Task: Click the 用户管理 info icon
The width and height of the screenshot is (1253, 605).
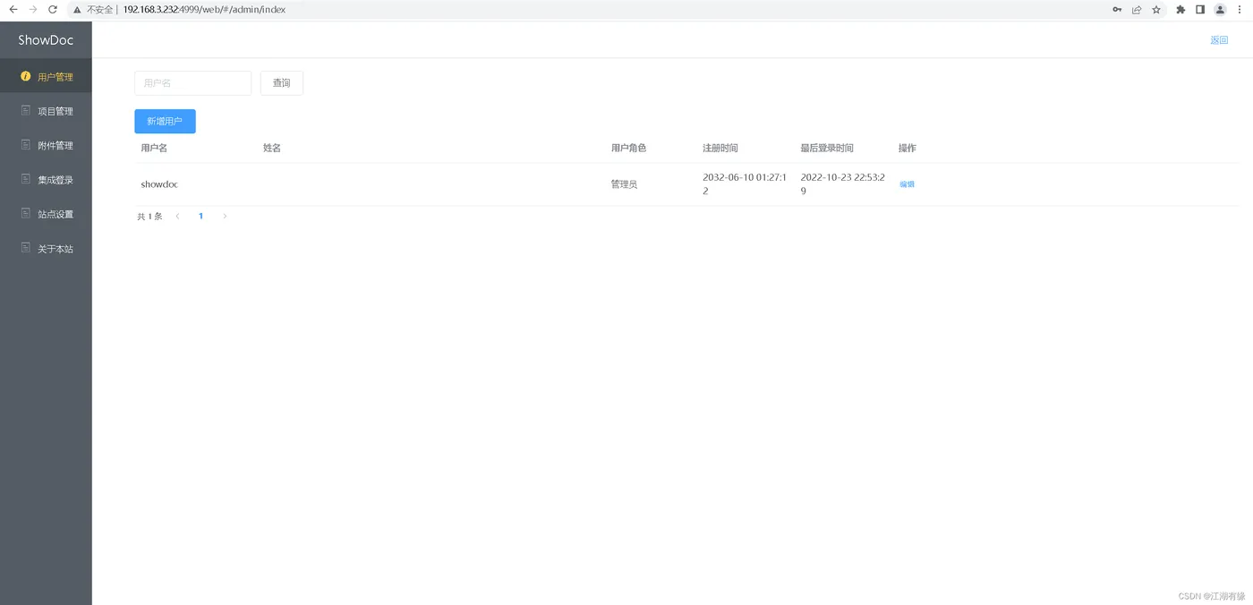Action: [x=25, y=76]
